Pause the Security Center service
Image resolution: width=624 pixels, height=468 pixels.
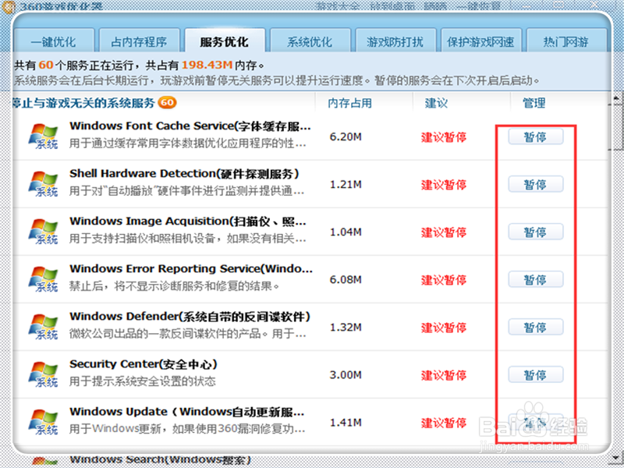pyautogui.click(x=535, y=375)
